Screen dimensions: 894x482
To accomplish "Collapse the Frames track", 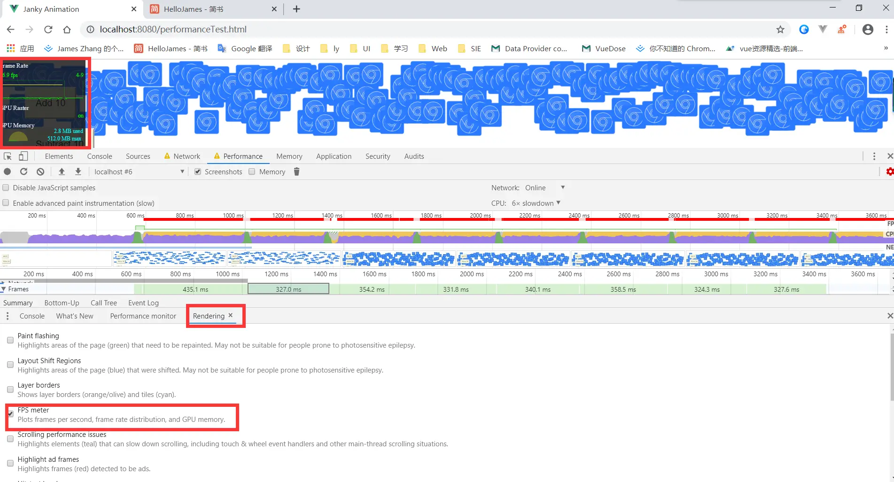I will 4,289.
